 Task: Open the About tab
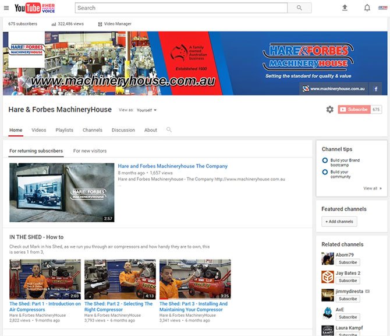pyautogui.click(x=151, y=130)
